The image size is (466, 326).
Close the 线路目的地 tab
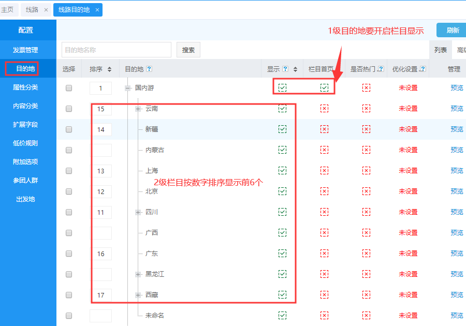click(x=97, y=10)
